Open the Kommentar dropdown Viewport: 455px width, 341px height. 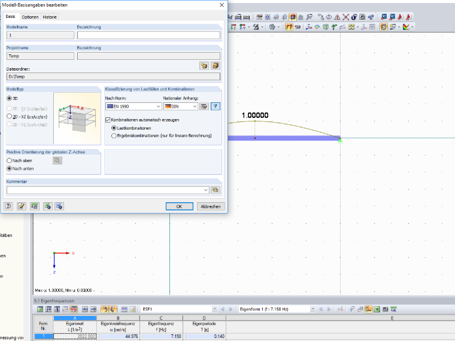pos(206,190)
